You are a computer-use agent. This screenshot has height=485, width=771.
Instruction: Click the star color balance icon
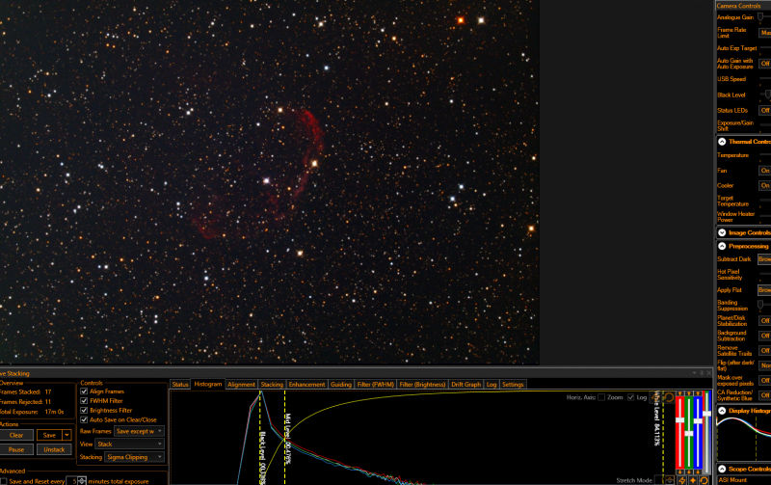point(693,480)
